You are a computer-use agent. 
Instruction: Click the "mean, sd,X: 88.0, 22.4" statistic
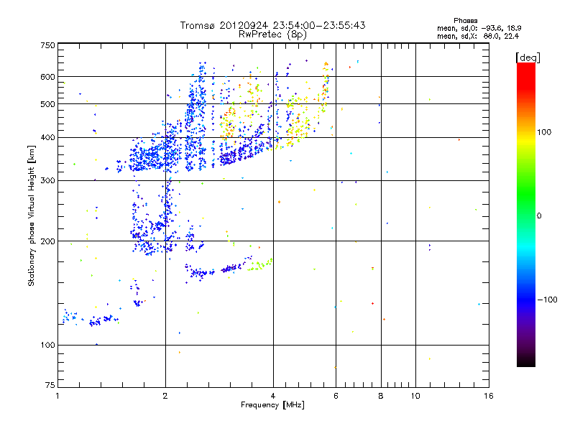478,36
